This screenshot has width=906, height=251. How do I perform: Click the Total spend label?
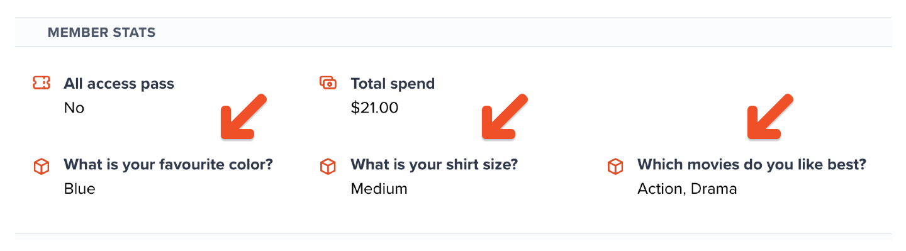pyautogui.click(x=393, y=83)
